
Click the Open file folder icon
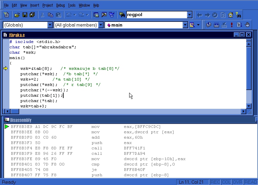click(x=16, y=15)
